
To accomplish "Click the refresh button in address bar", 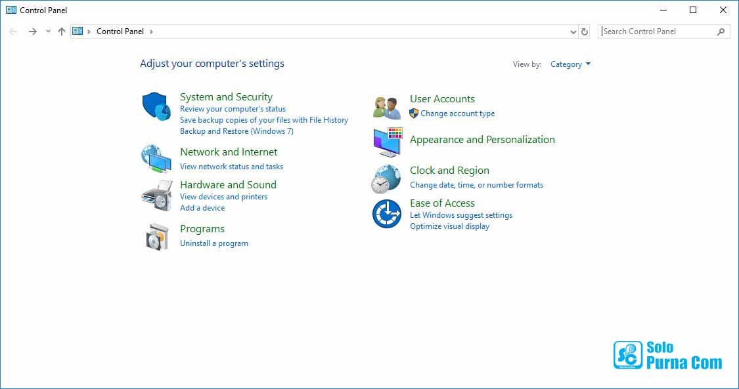I will [585, 31].
